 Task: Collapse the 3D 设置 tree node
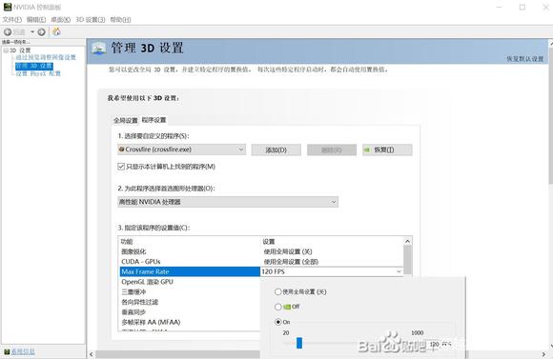pyautogui.click(x=6, y=50)
